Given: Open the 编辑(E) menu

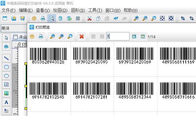Looking at the screenshot, I should pyautogui.click(x=26, y=10).
